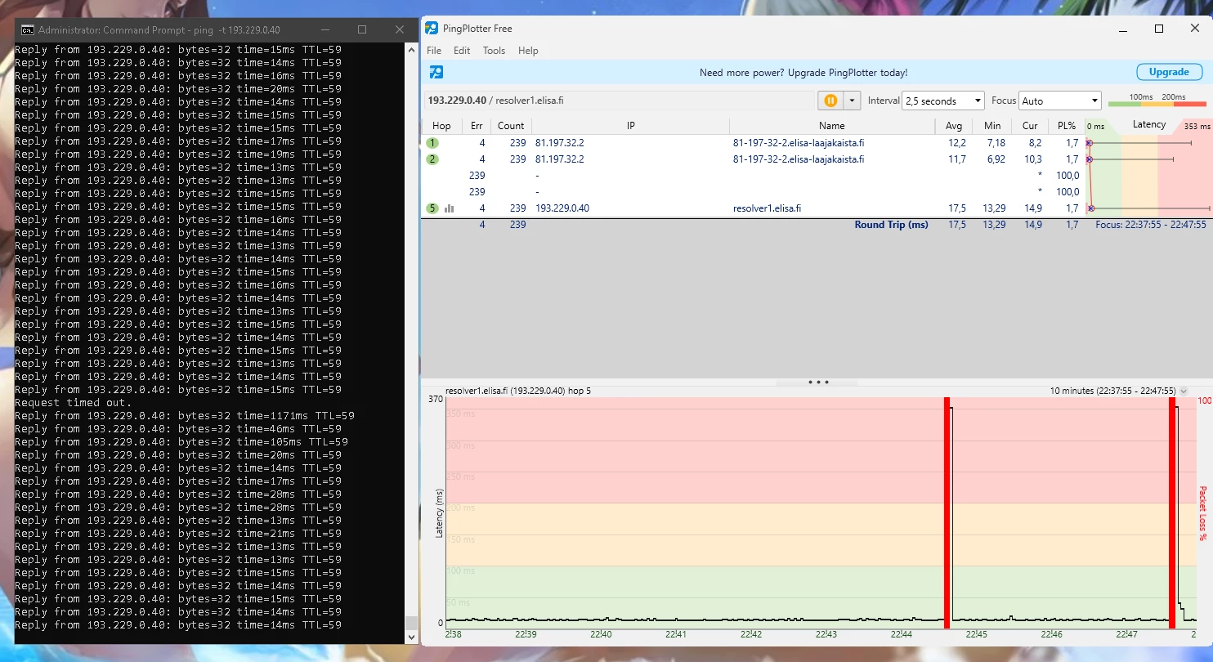Select the green hop 2 circle

coord(432,159)
